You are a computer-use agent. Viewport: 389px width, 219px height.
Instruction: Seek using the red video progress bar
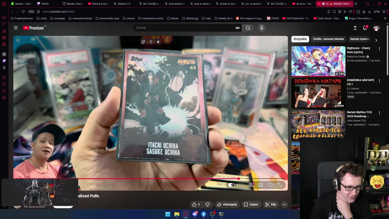[x=150, y=179]
